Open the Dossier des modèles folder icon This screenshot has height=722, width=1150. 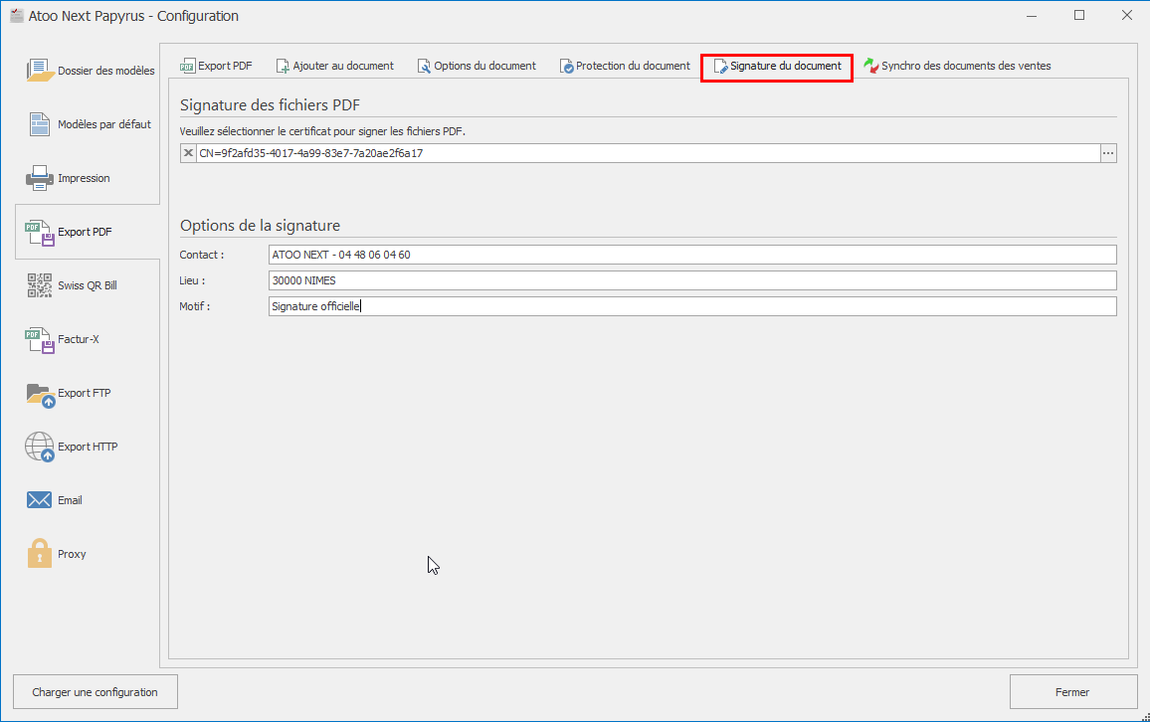point(40,71)
